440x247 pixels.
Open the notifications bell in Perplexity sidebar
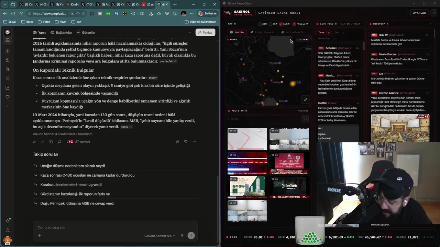point(8,221)
